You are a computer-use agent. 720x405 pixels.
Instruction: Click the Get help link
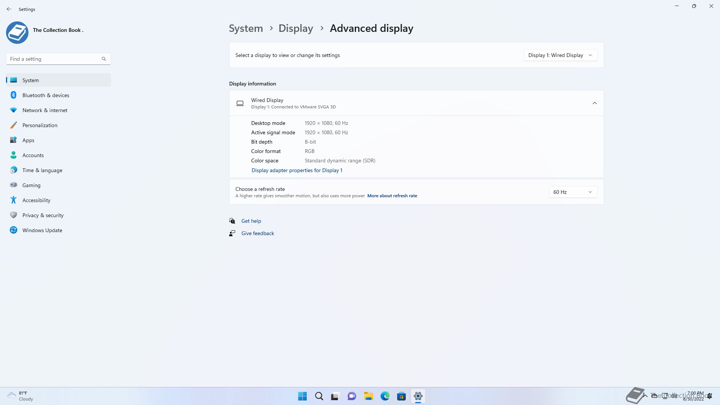pos(251,221)
